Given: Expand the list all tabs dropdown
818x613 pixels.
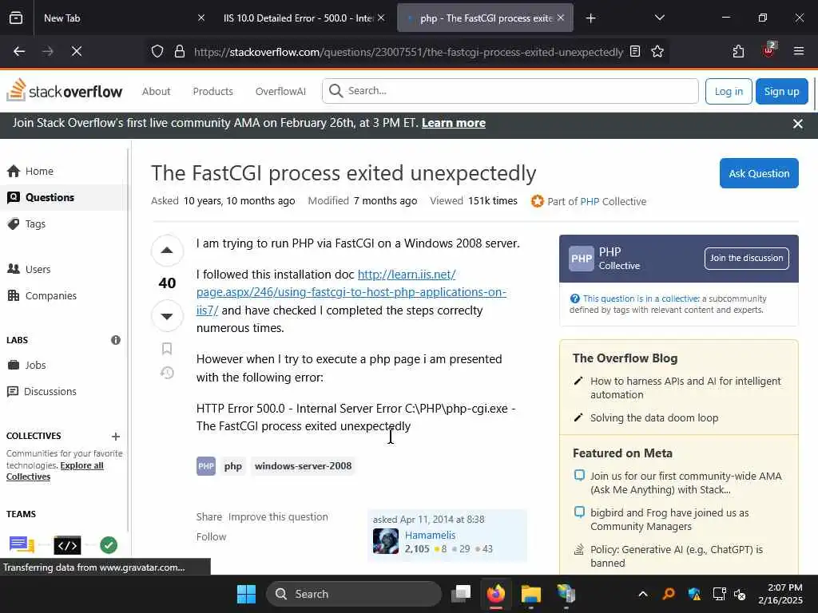Looking at the screenshot, I should (x=659, y=18).
